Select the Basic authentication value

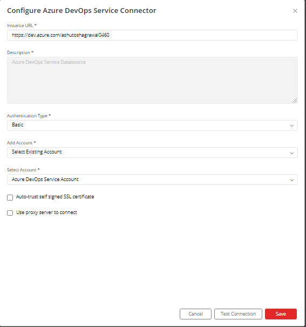coord(17,125)
